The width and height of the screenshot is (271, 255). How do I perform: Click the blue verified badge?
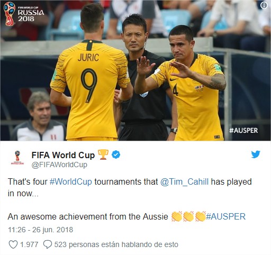[116, 154]
